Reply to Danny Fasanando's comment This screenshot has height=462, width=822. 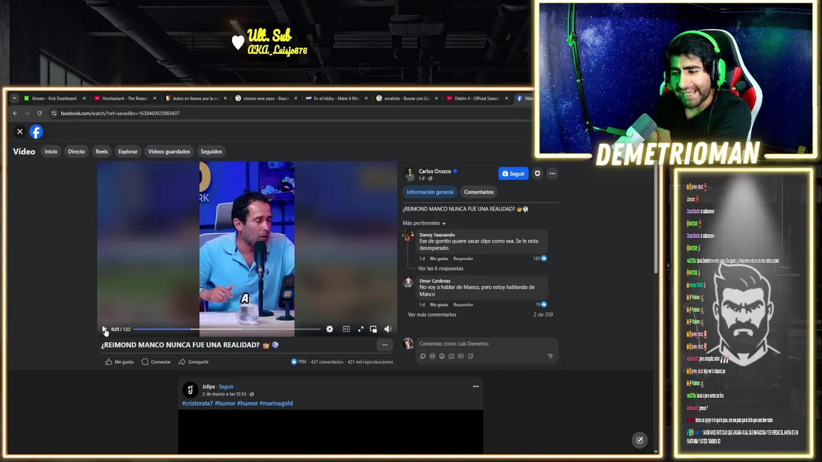click(x=463, y=259)
